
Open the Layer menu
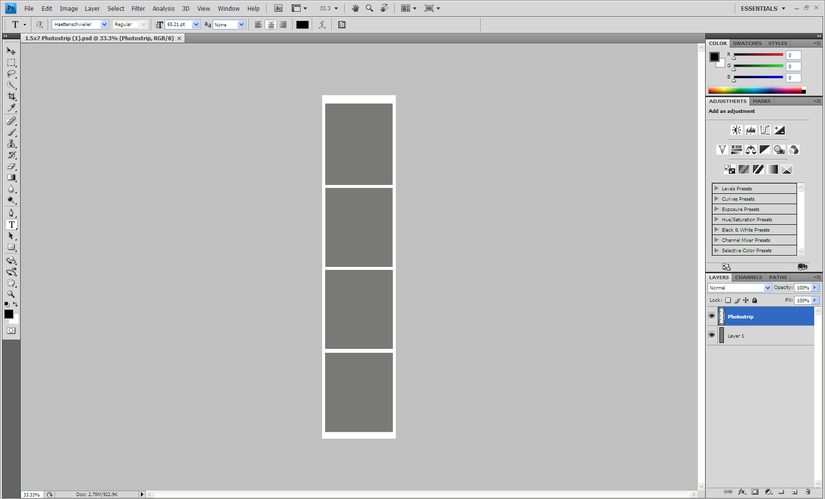tap(92, 8)
